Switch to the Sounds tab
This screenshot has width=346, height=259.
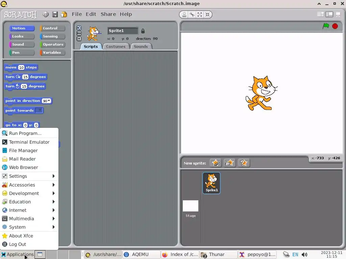pyautogui.click(x=141, y=47)
